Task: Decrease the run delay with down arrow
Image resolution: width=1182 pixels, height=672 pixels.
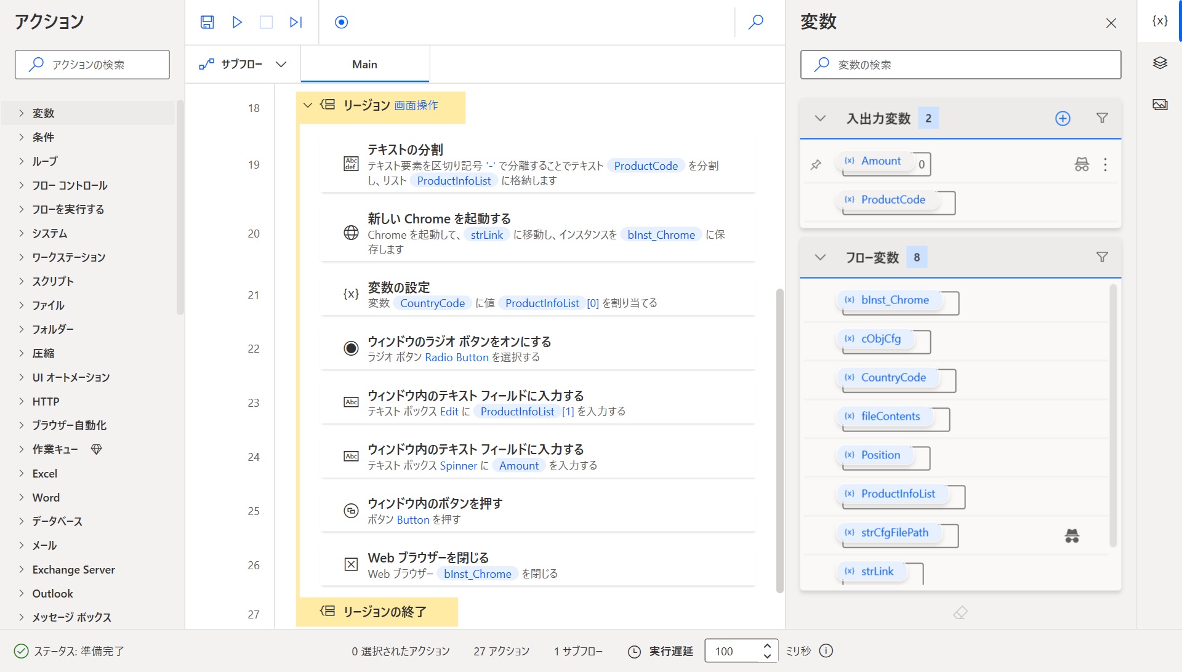Action: tap(767, 656)
